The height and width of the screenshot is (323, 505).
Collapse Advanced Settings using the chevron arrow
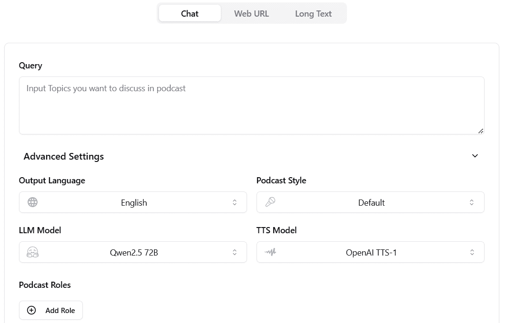click(475, 156)
